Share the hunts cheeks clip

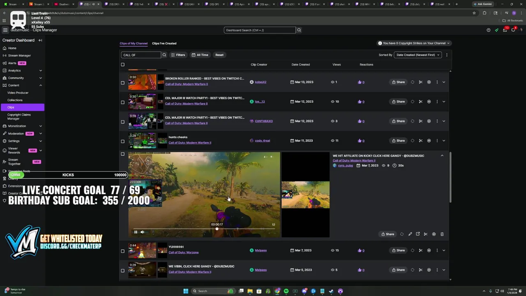pyautogui.click(x=398, y=141)
